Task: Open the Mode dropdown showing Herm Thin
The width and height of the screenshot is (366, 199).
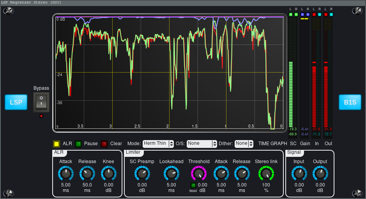Action: (x=158, y=144)
